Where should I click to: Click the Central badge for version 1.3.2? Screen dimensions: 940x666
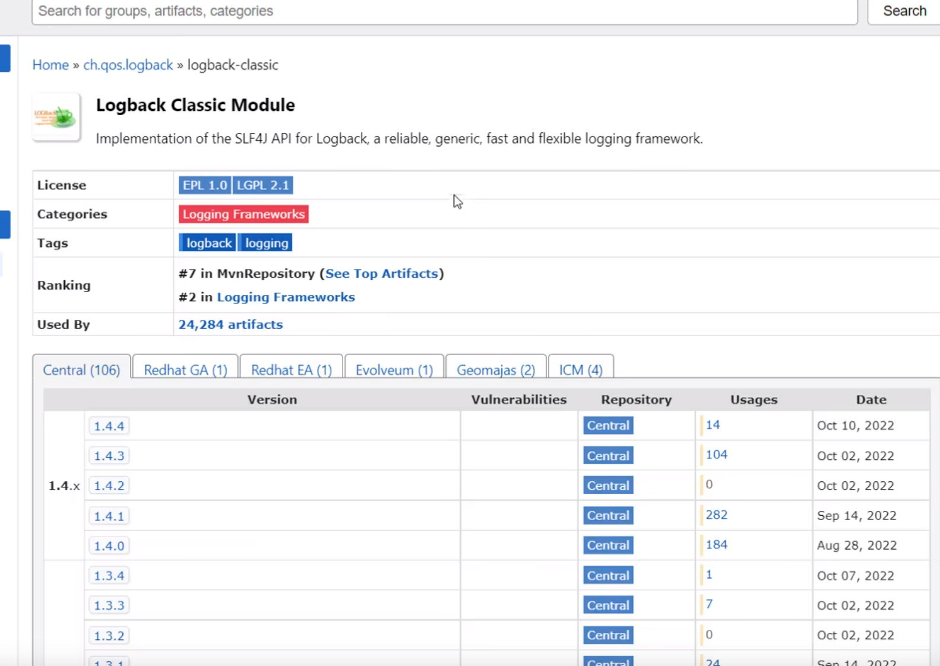pyautogui.click(x=608, y=635)
